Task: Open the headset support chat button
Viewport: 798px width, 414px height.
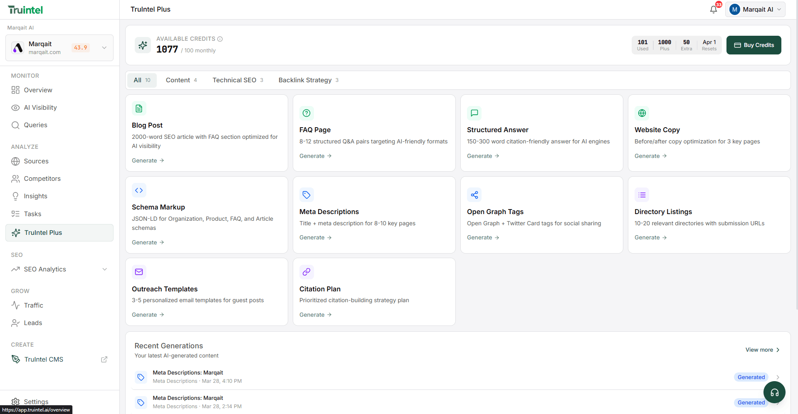Action: pos(774,392)
